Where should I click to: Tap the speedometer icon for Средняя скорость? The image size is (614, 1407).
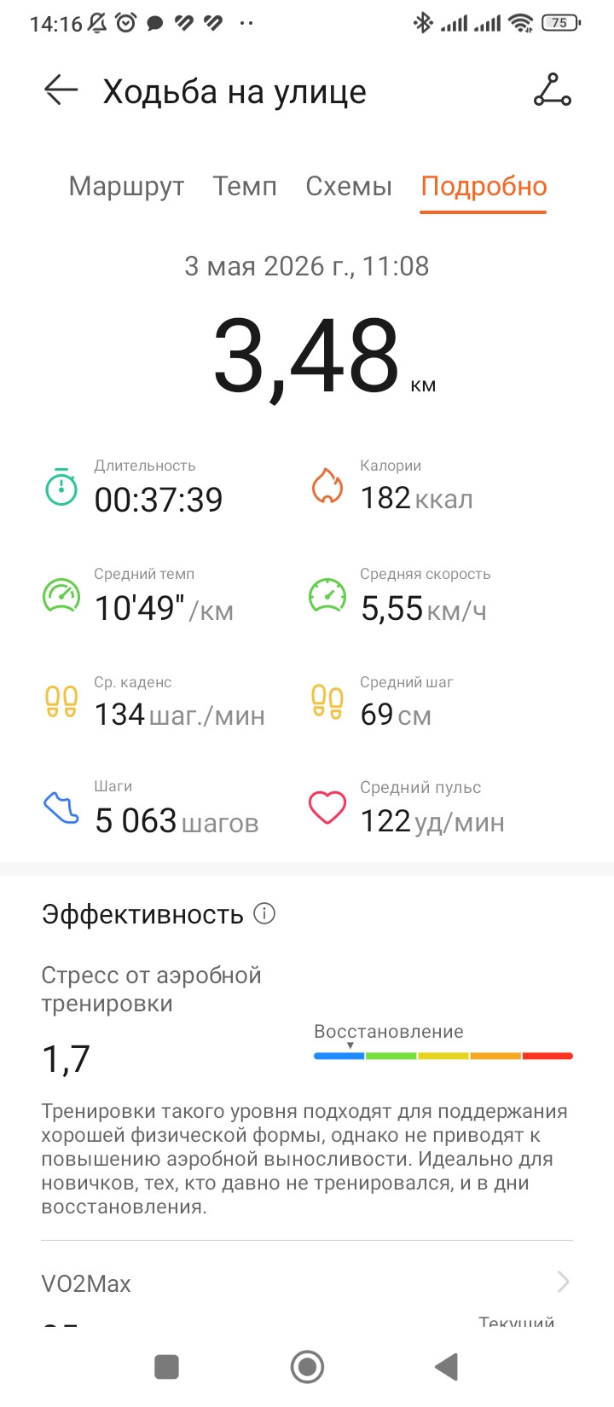point(327,595)
